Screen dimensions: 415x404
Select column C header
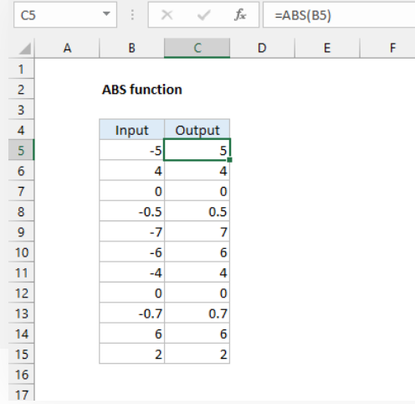tap(197, 48)
